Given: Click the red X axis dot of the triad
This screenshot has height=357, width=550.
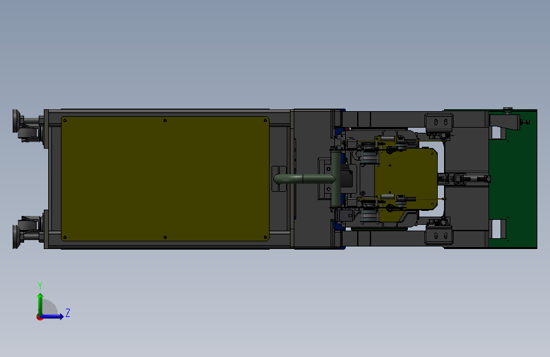Looking at the screenshot, I should [39, 317].
